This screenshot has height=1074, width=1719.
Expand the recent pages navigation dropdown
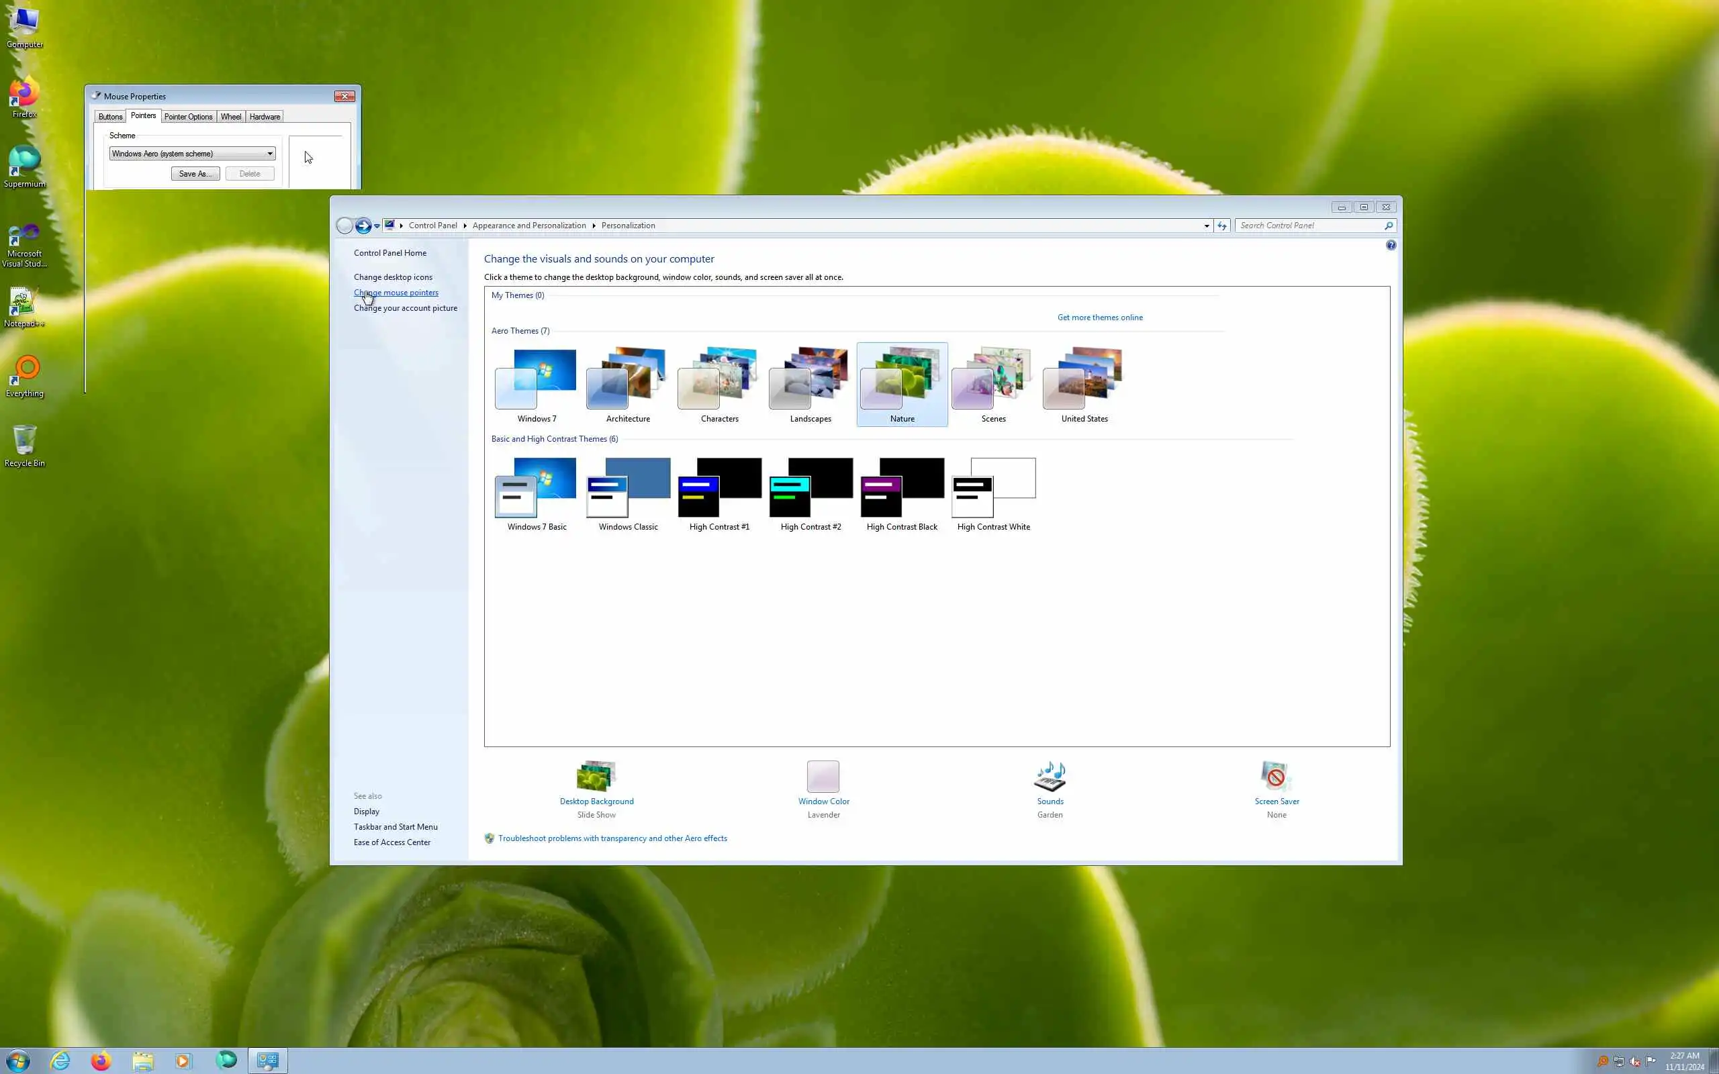377,226
